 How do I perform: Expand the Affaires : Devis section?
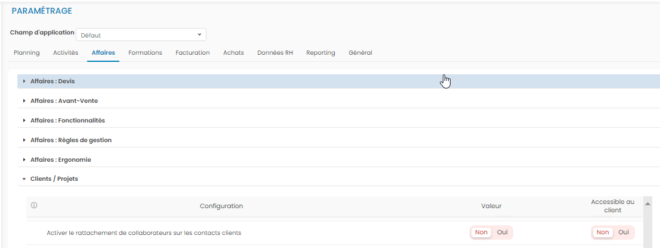[x=53, y=81]
